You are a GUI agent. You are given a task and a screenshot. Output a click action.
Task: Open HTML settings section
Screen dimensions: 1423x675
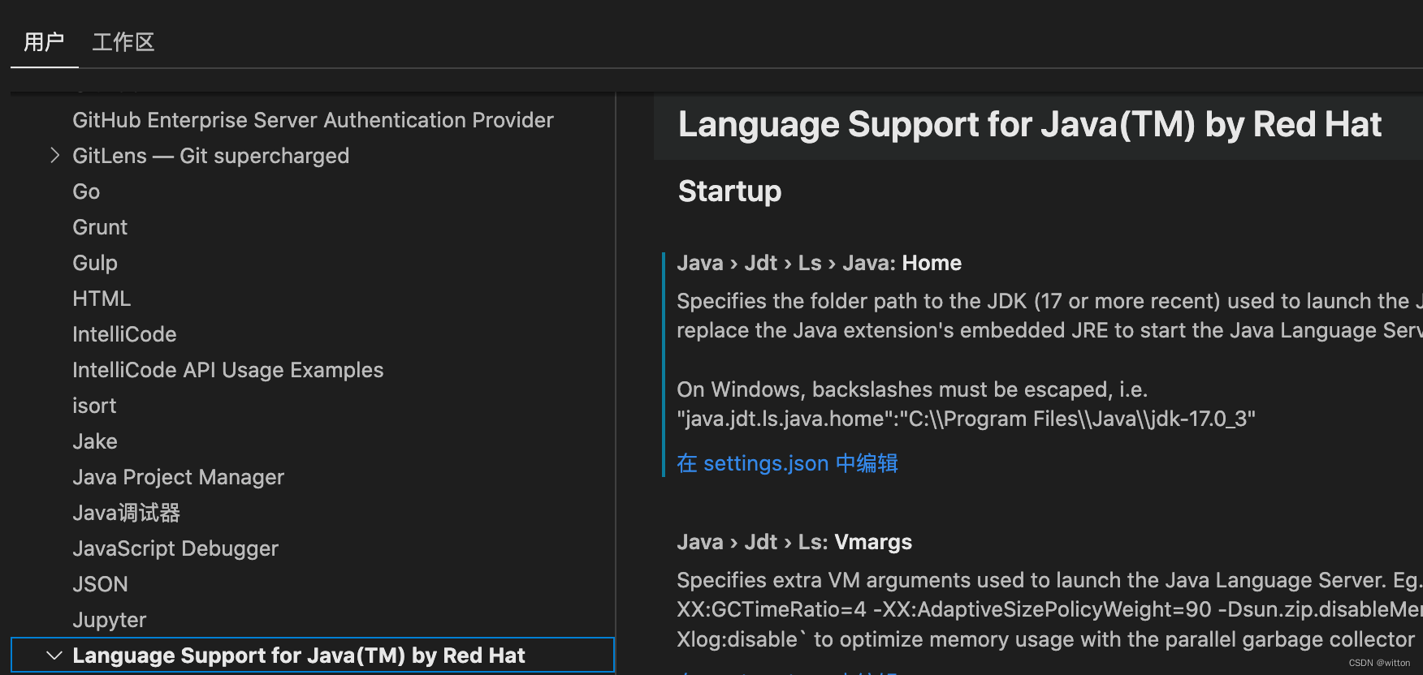102,299
